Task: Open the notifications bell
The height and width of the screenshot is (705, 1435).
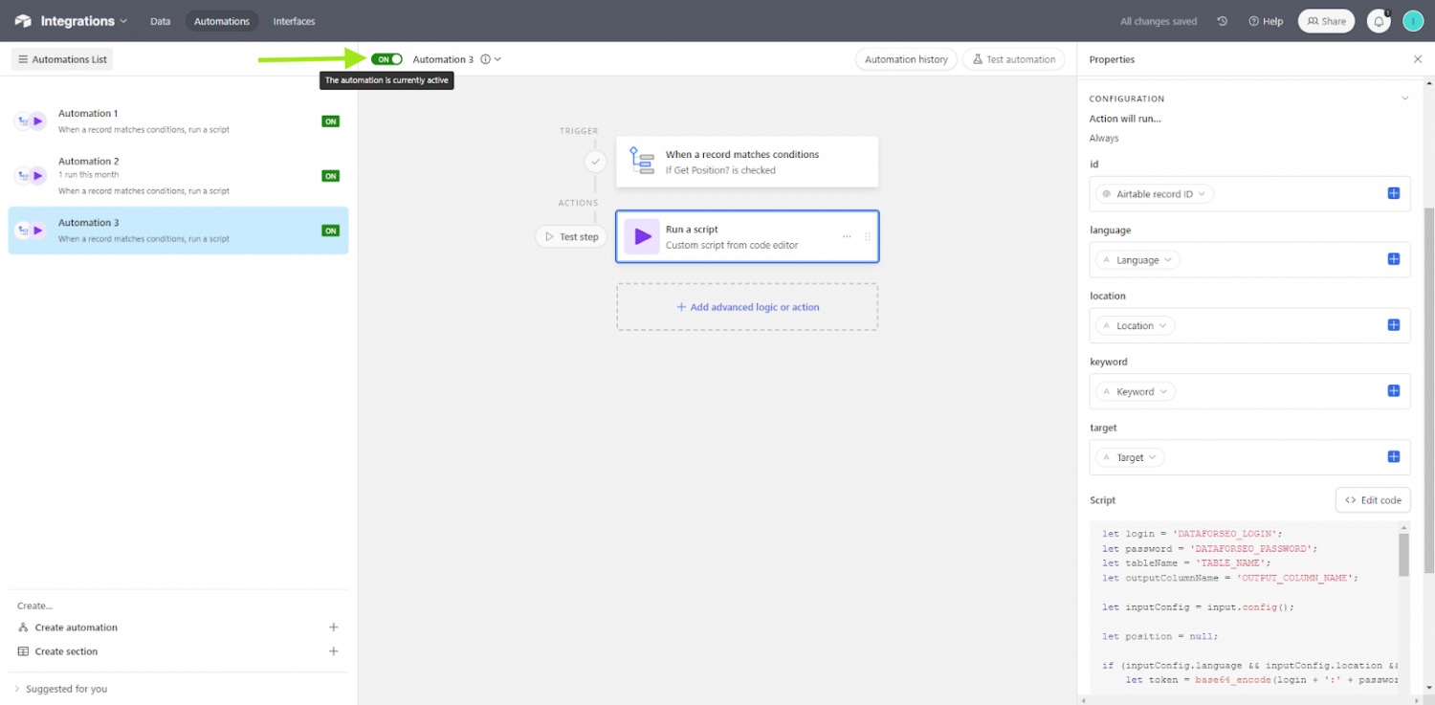Action: (1378, 20)
